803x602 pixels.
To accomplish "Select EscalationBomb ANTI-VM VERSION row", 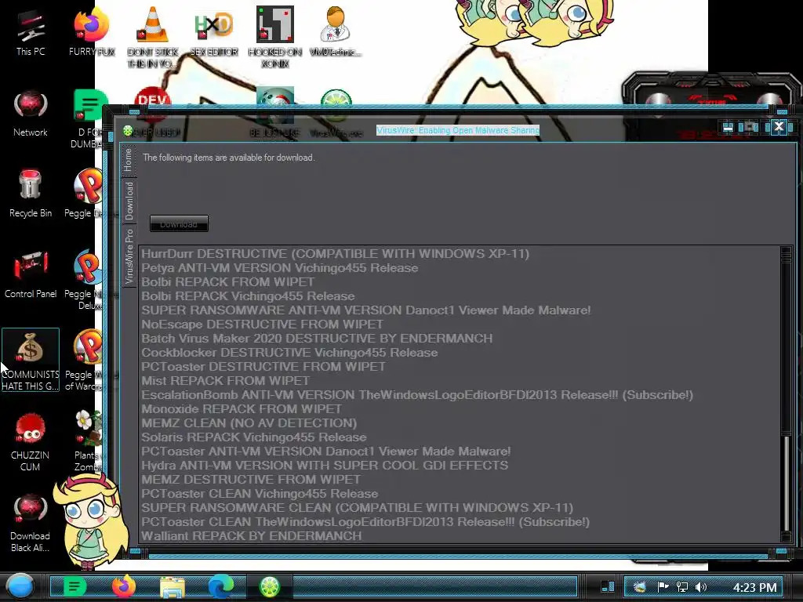I will click(x=459, y=395).
